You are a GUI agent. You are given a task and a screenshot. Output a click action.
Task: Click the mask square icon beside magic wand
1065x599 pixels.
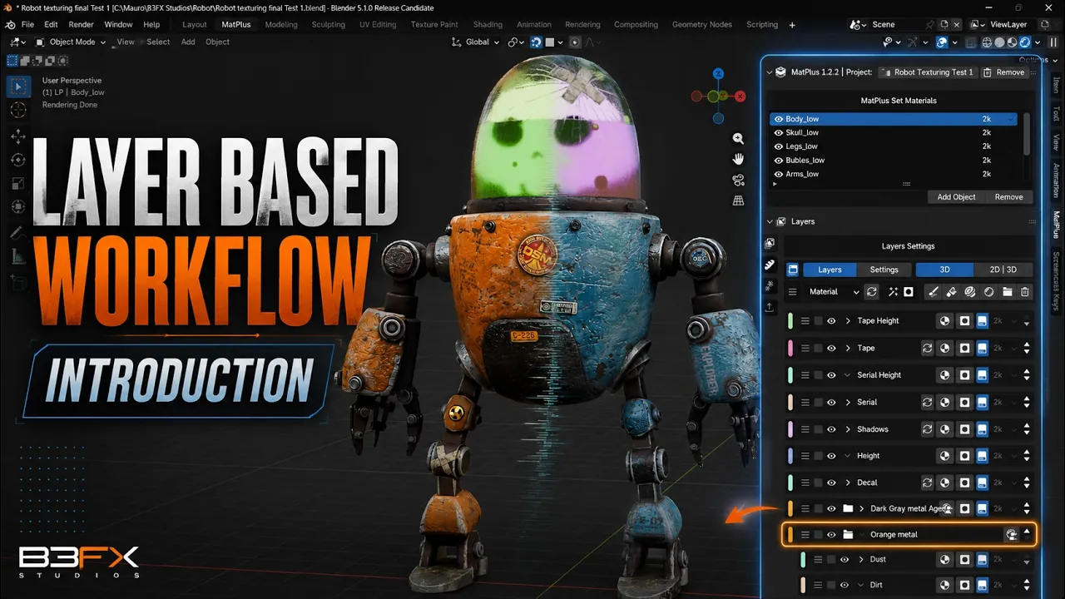[909, 292]
